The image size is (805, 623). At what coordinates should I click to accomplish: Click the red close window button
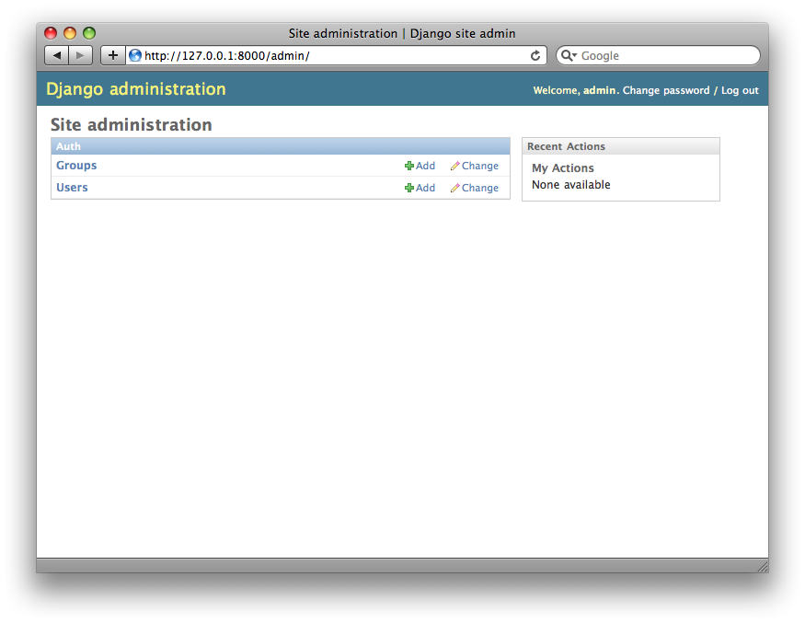tap(51, 33)
